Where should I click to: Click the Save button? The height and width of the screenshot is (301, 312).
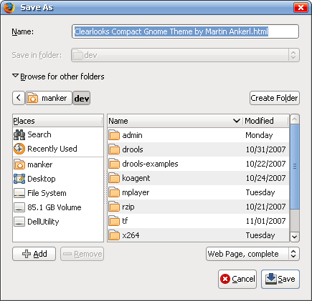point(280,279)
